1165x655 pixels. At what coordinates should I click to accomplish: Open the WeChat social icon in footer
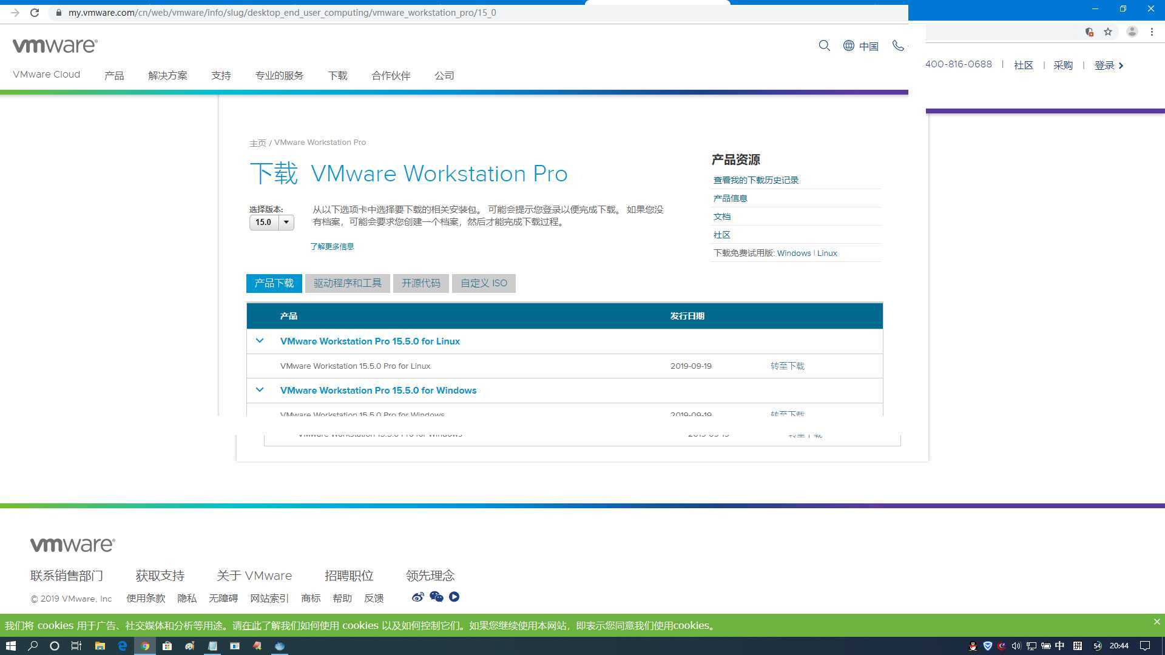tap(436, 597)
